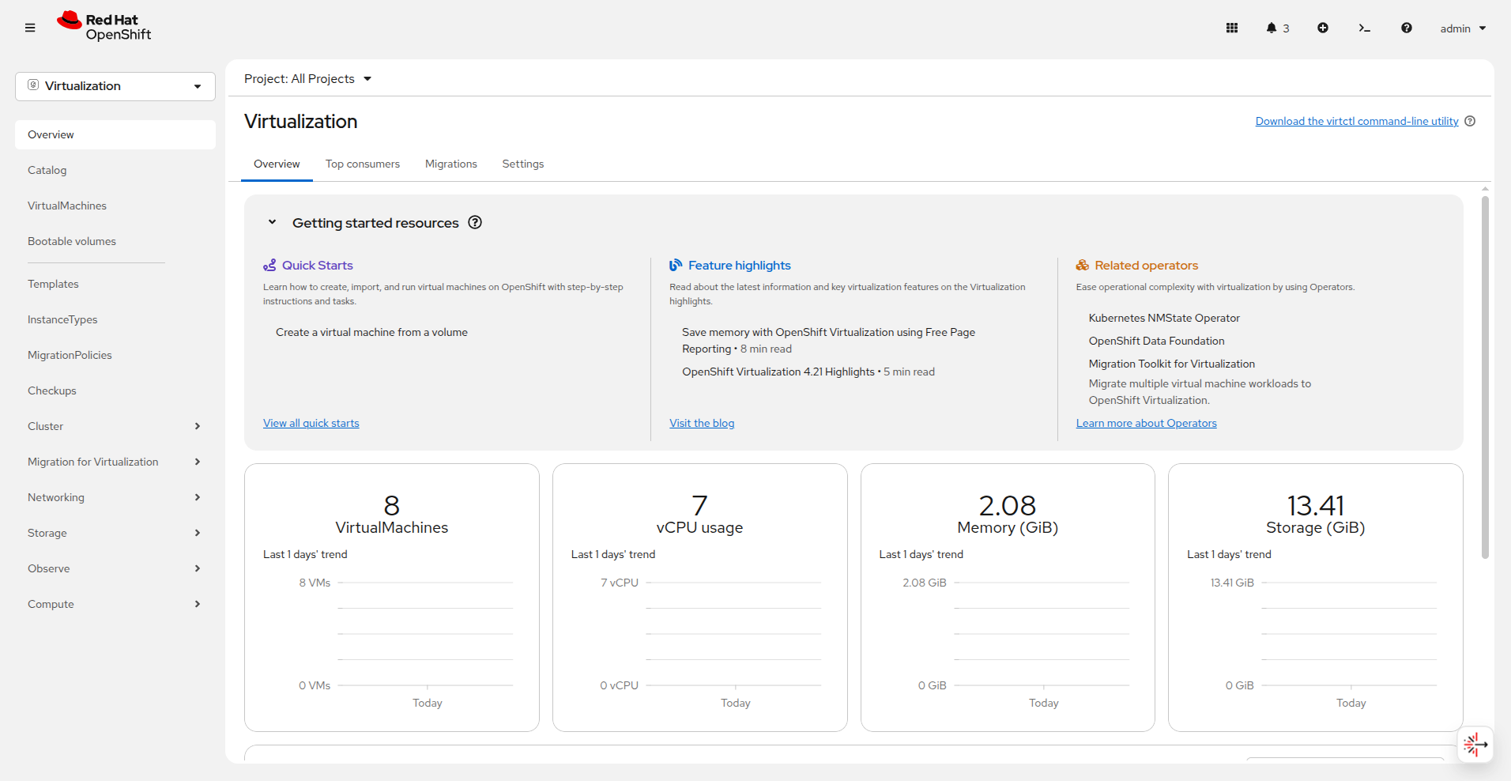Open the application launcher grid icon
This screenshot has height=781, width=1511.
[x=1231, y=28]
